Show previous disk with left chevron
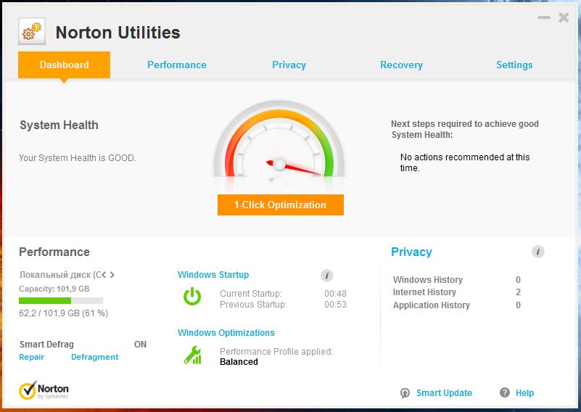The width and height of the screenshot is (581, 412). [104, 274]
